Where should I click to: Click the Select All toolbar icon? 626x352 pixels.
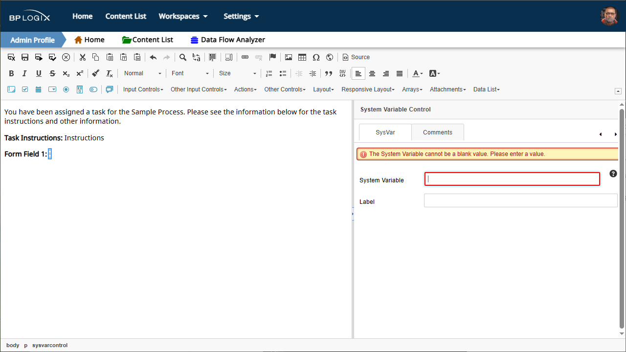pyautogui.click(x=212, y=57)
